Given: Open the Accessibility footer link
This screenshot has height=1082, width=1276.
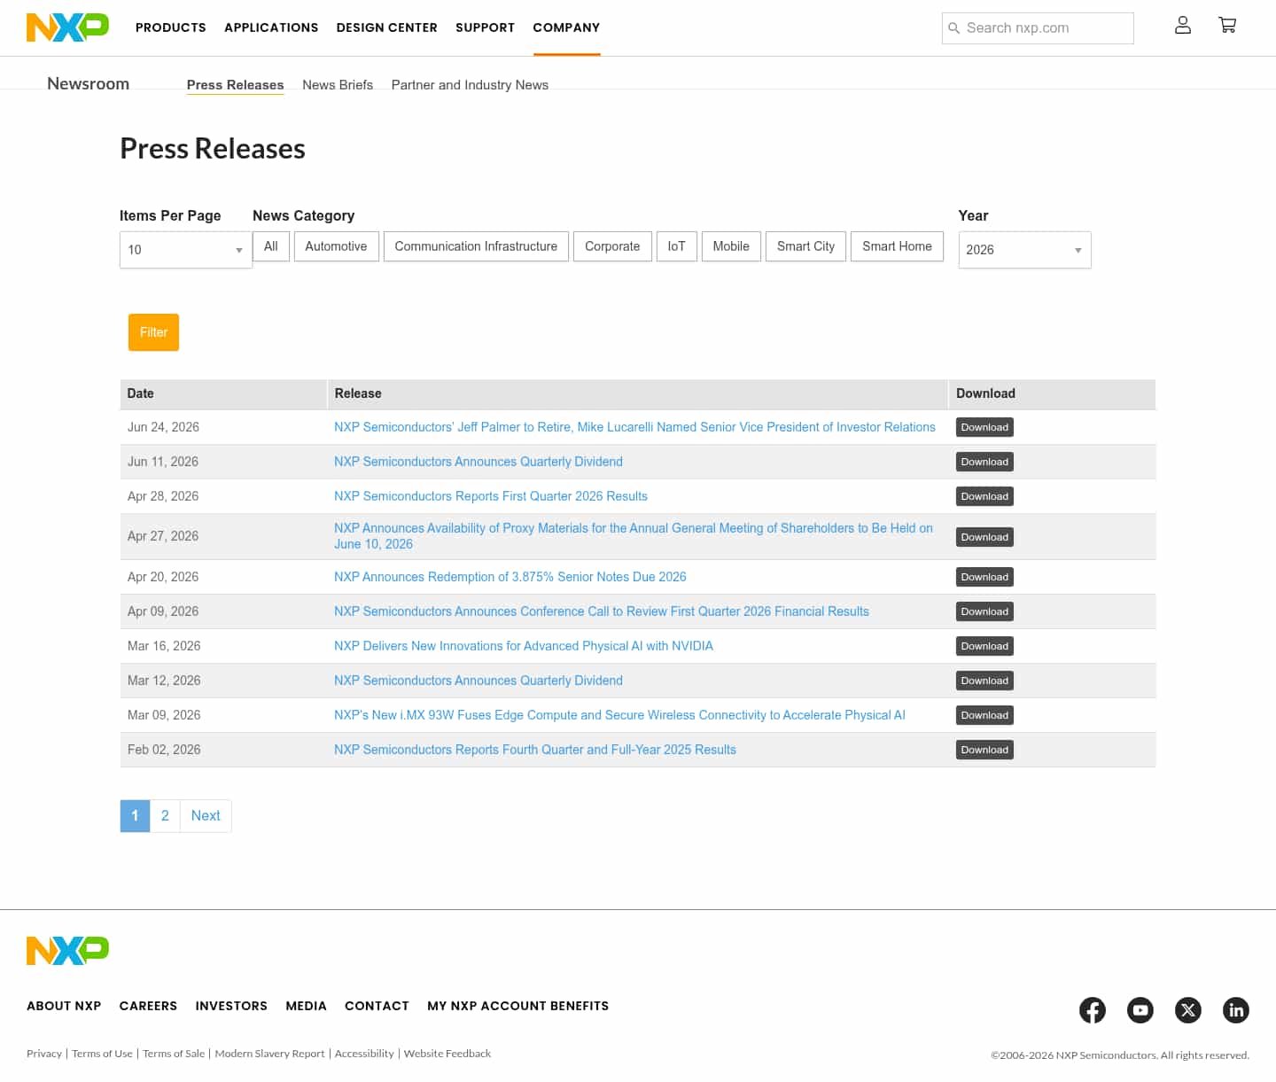Looking at the screenshot, I should [x=364, y=1054].
